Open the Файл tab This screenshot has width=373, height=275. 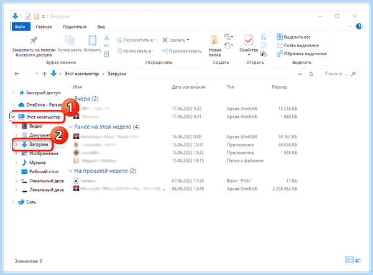click(x=20, y=27)
